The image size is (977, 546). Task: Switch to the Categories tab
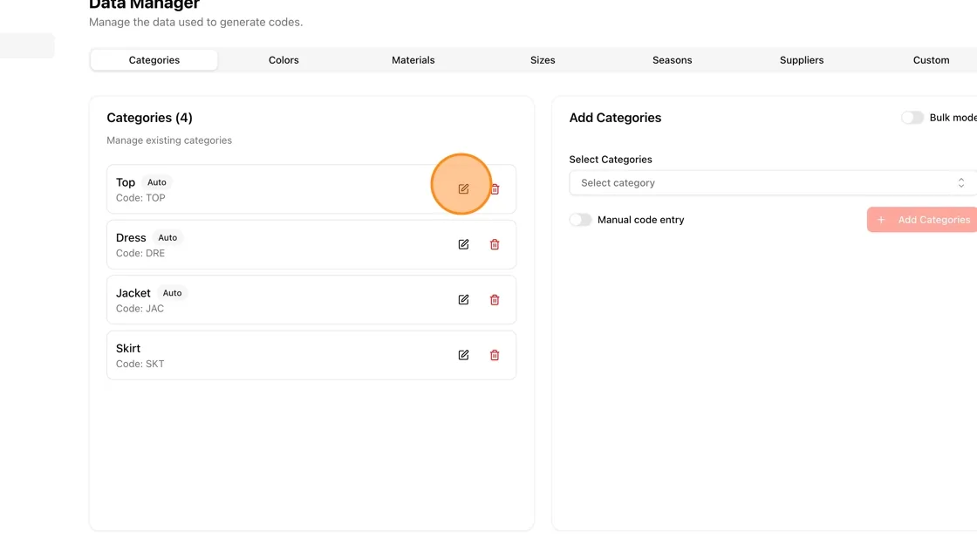(x=154, y=60)
